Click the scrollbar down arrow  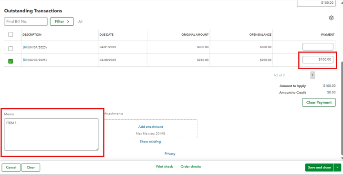point(342,158)
